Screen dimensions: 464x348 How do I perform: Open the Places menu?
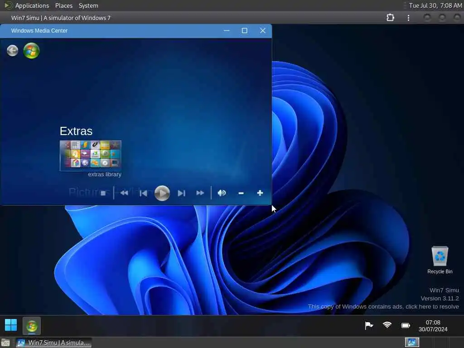click(x=64, y=5)
